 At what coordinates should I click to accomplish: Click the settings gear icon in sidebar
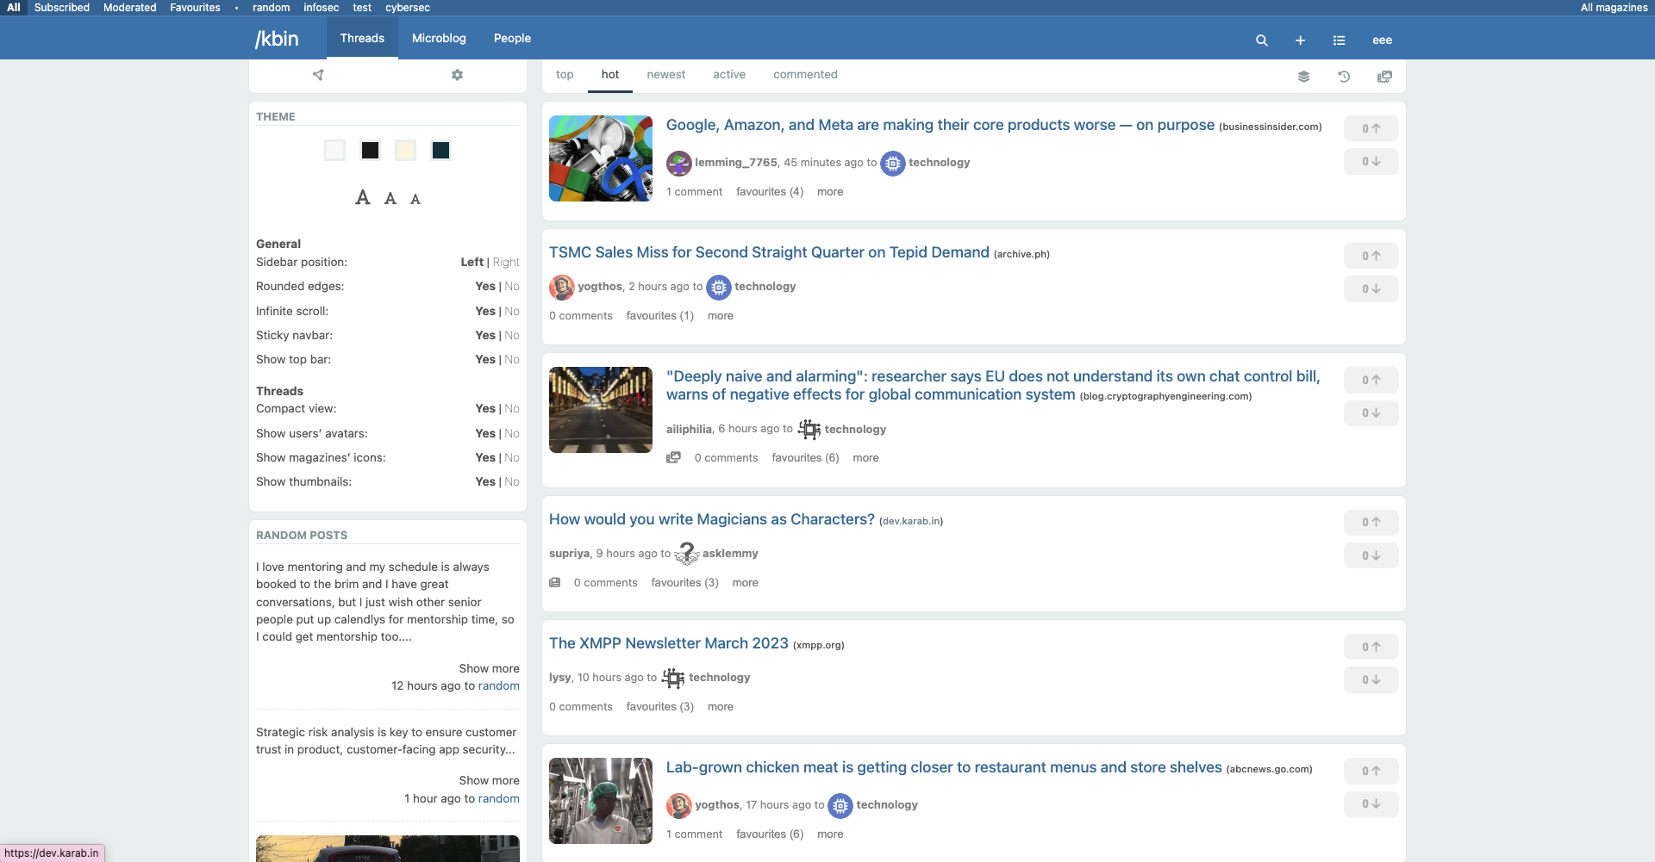point(457,75)
